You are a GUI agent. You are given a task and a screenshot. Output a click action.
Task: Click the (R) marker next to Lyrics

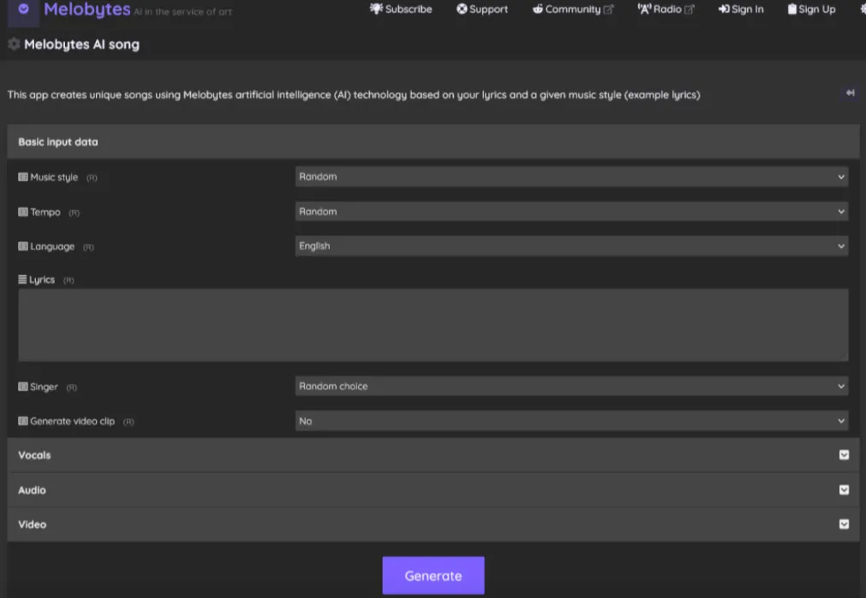(x=69, y=281)
